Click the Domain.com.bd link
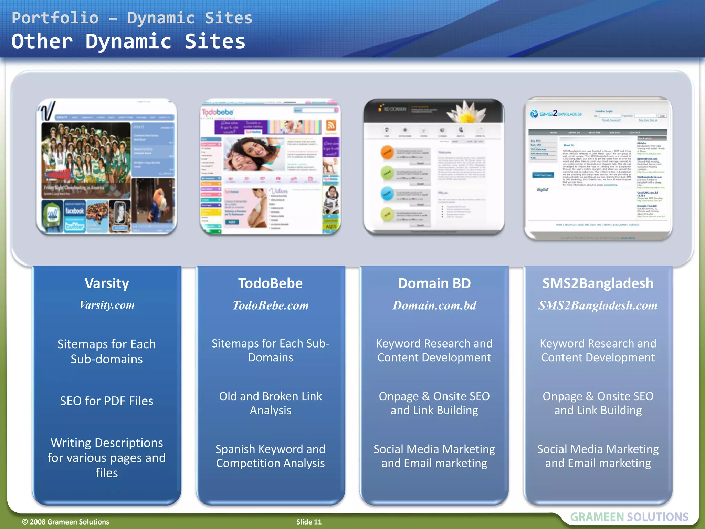Image resolution: width=705 pixels, height=529 pixels. pyautogui.click(x=434, y=305)
